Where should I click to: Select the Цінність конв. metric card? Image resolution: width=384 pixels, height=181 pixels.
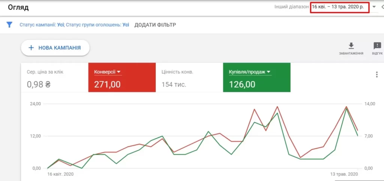tap(189, 77)
